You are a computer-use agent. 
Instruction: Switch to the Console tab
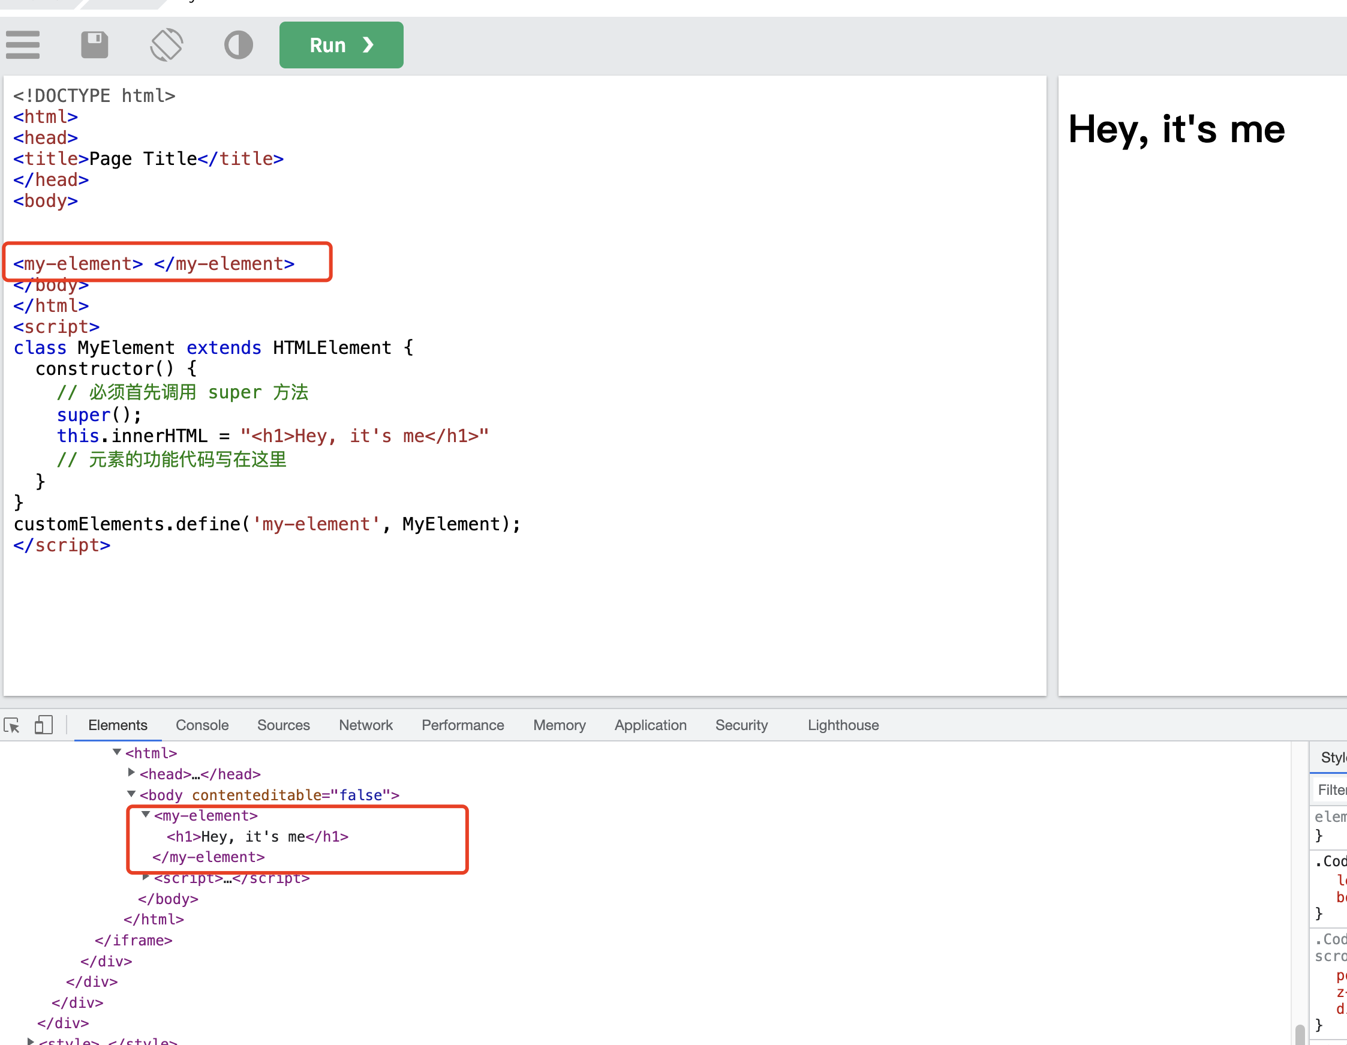(202, 725)
